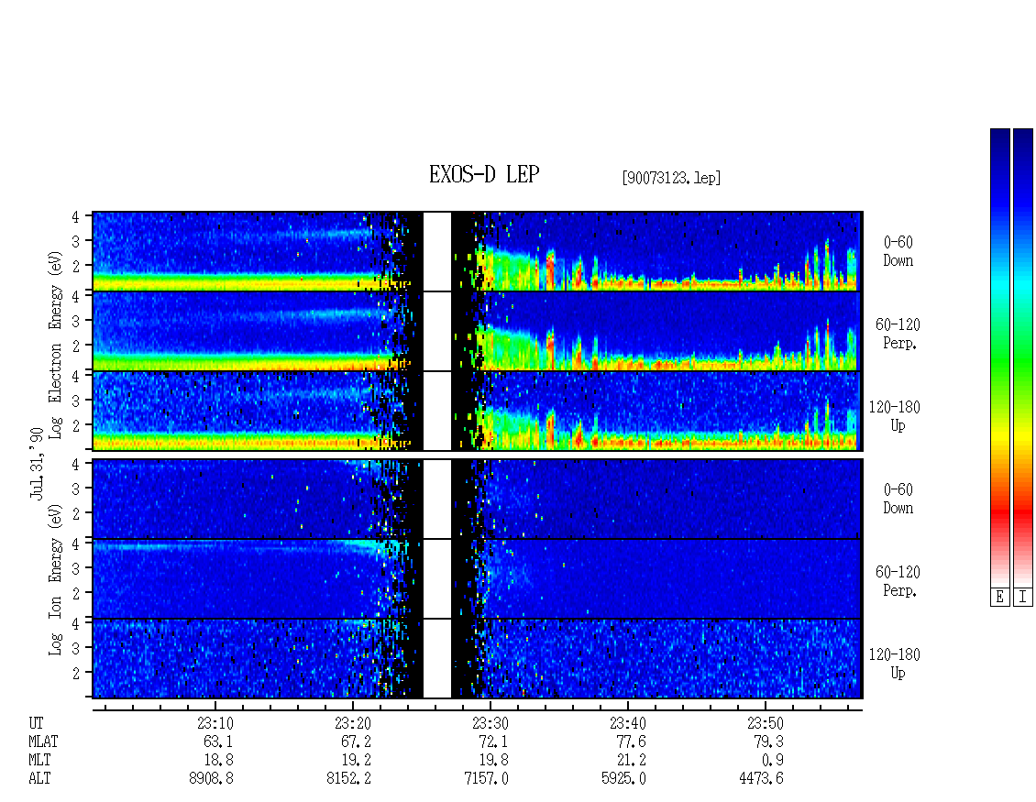Click the ALT value 4473.6
The width and height of the screenshot is (1036, 802).
[761, 779]
